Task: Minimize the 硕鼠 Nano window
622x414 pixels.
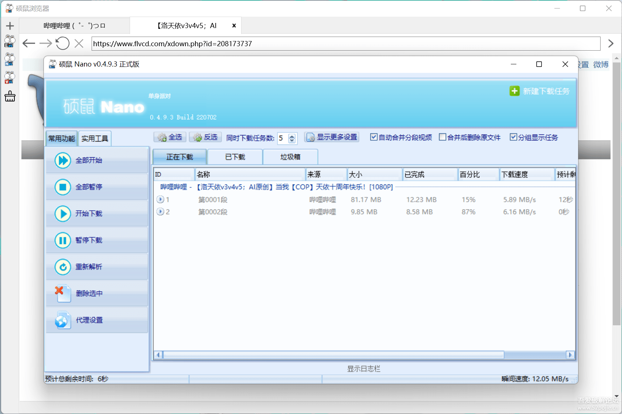Action: [x=513, y=64]
